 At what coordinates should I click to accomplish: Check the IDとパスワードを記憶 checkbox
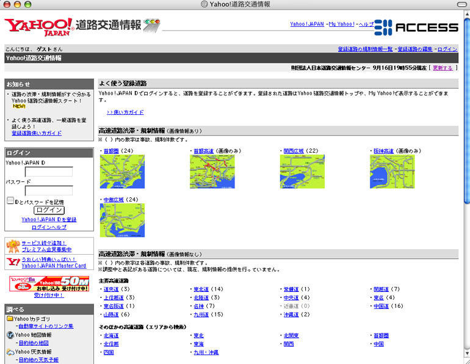(10, 200)
